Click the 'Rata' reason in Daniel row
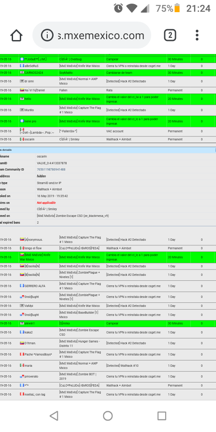This screenshot has height=432, width=216. (x=109, y=90)
